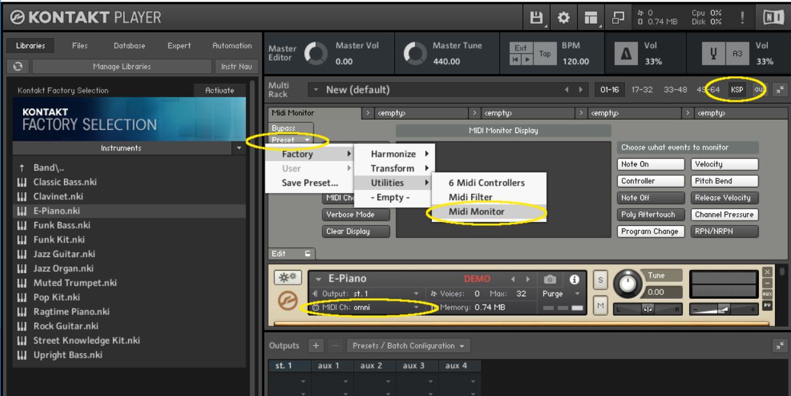Open E-Piano Output st.1 dropdown
This screenshot has height=396, width=791.
[365, 294]
